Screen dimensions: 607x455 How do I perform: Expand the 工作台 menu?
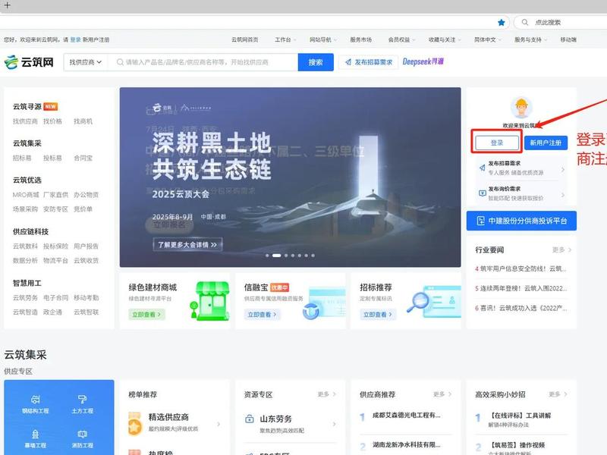[285, 39]
